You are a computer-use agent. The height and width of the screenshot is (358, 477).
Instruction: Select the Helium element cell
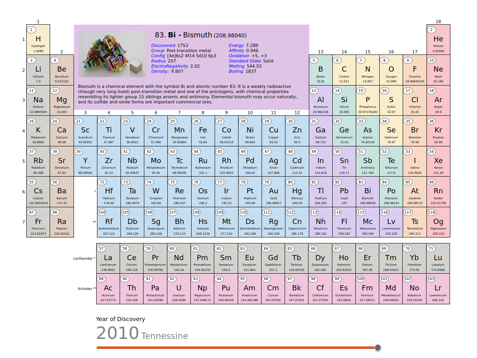click(438, 40)
